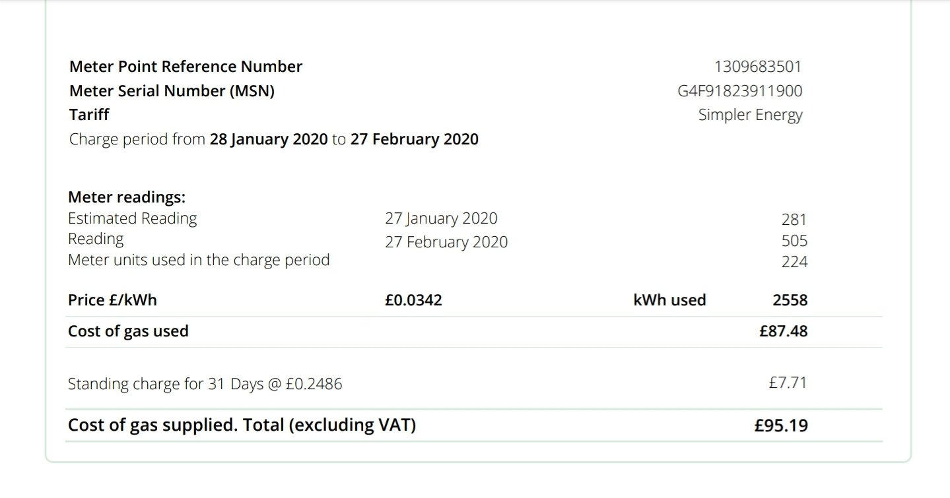950x498 pixels.
Task: Click the Meter readings heading
Action: 127,197
